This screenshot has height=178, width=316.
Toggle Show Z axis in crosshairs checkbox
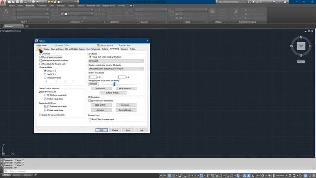tap(41, 57)
